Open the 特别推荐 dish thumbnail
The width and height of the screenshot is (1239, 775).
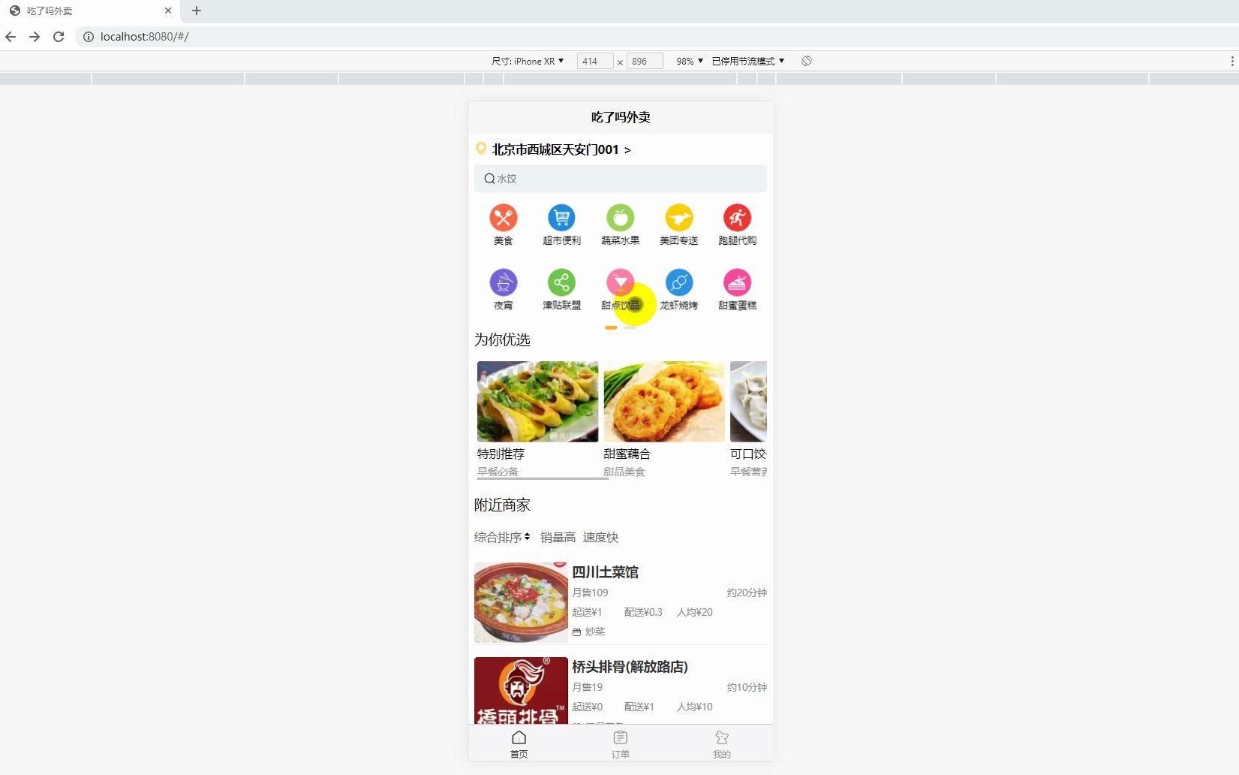coord(537,401)
